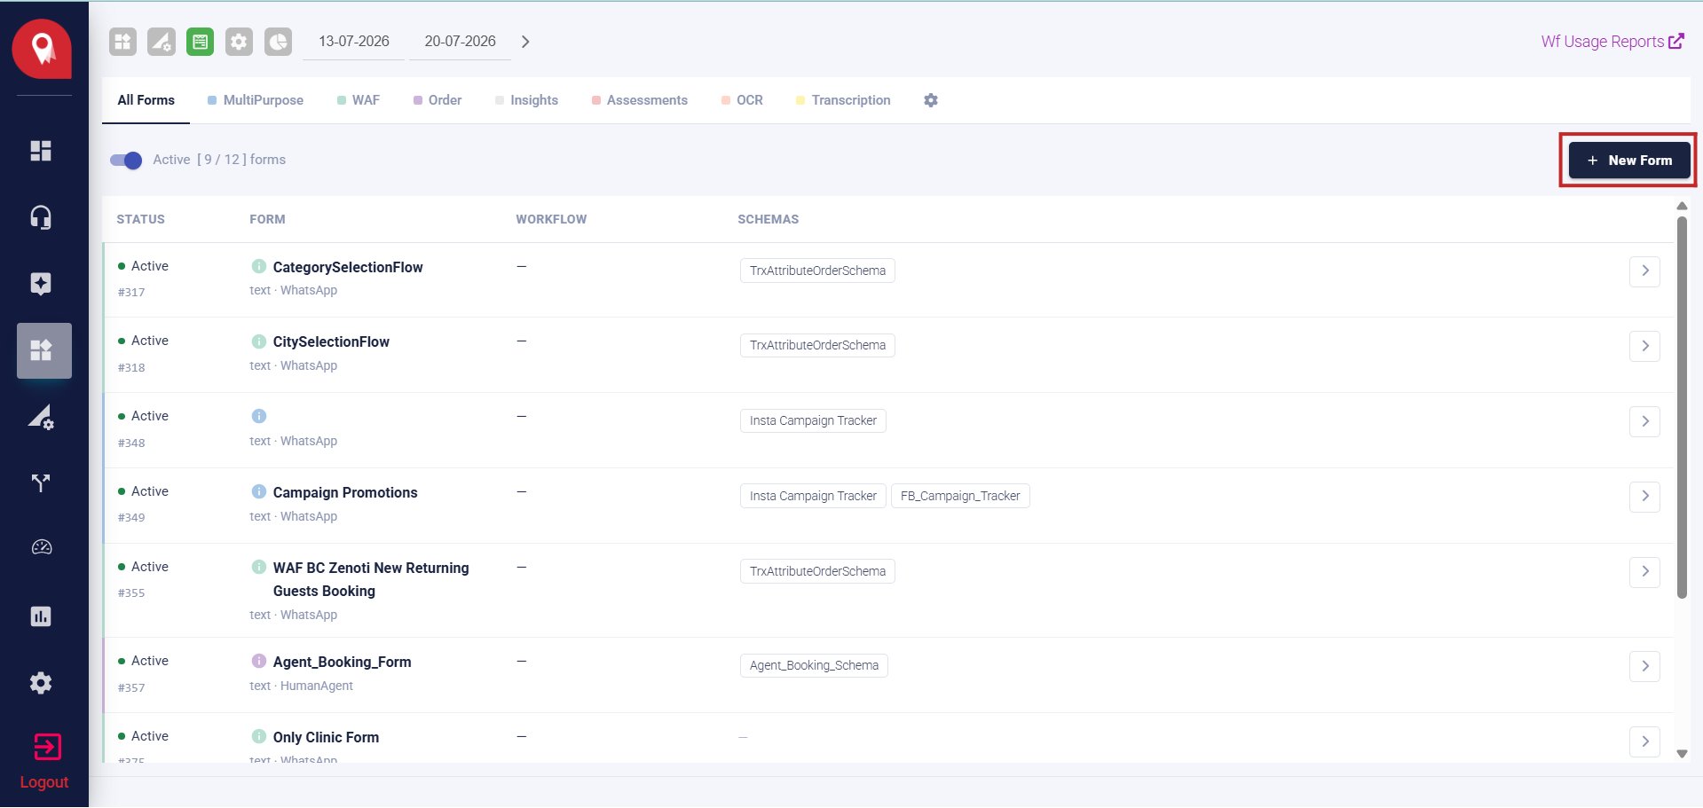Click the info icon beside CategorySelectionFlow
1703x808 pixels.
(x=259, y=266)
